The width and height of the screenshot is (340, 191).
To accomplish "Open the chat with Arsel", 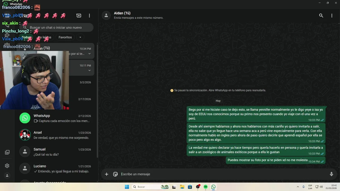I will coord(56,135).
